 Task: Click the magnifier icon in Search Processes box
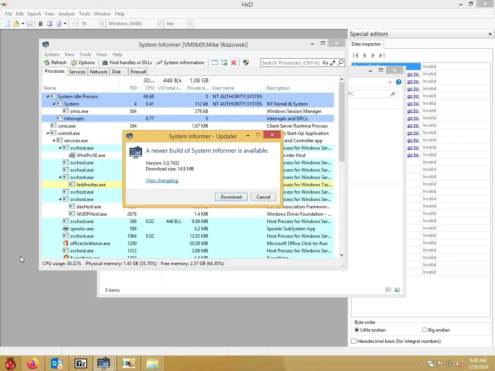click(341, 63)
